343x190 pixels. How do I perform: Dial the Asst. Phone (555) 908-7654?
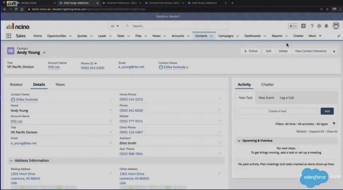(131, 154)
